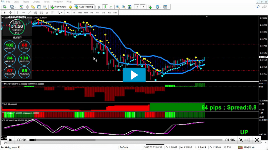Open the Periods clock dropdown
268x150 pixels.
coord(158,7)
